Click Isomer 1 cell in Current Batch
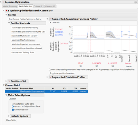 83,92
